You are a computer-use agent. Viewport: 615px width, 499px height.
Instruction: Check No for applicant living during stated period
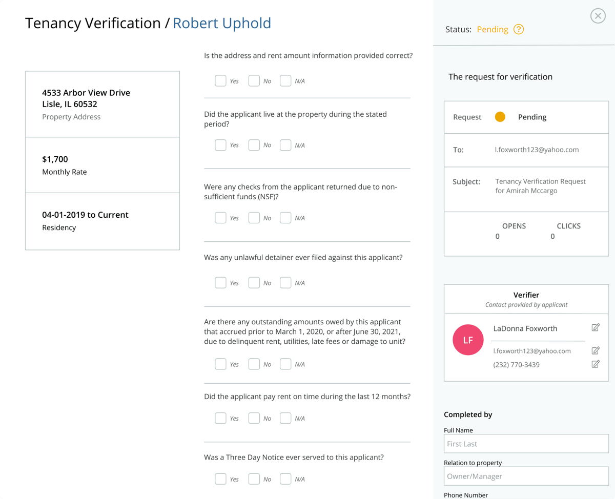click(x=254, y=145)
